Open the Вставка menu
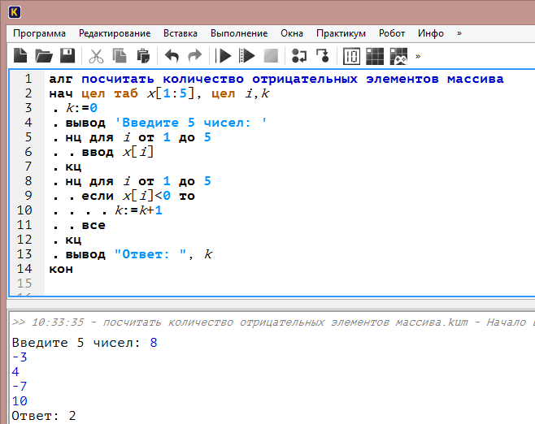 (181, 33)
